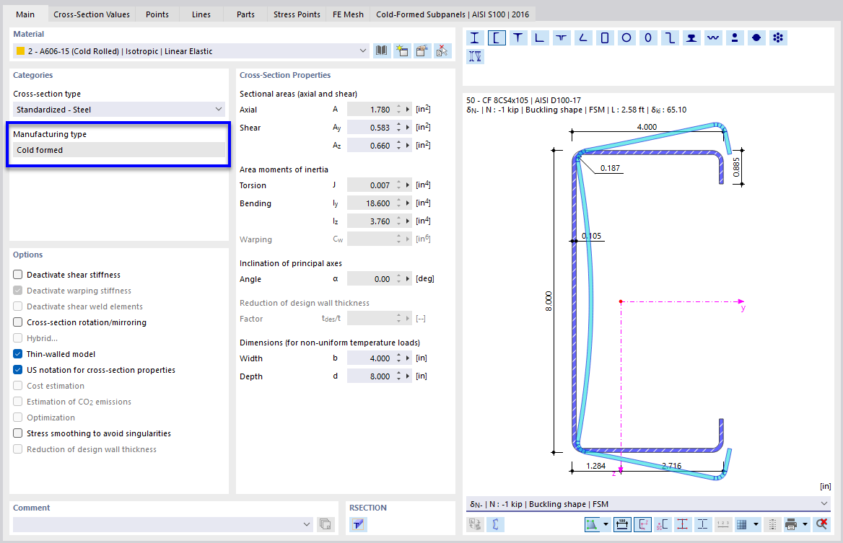Click the stress points display icon
This screenshot has width=843, height=543.
tap(683, 524)
